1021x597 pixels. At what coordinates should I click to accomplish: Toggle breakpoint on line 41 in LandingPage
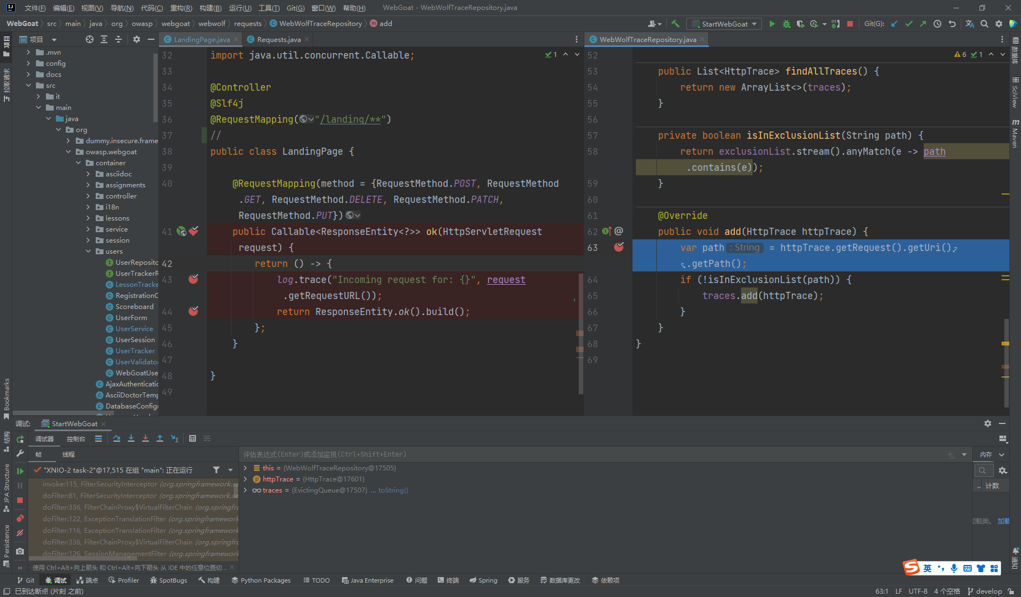pyautogui.click(x=194, y=231)
